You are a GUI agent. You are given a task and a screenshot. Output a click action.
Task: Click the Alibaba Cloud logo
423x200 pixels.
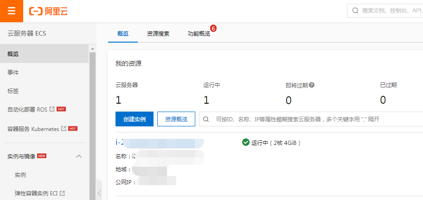[48, 11]
